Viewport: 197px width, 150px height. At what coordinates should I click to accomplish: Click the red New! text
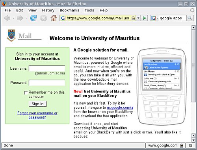coord(78,91)
